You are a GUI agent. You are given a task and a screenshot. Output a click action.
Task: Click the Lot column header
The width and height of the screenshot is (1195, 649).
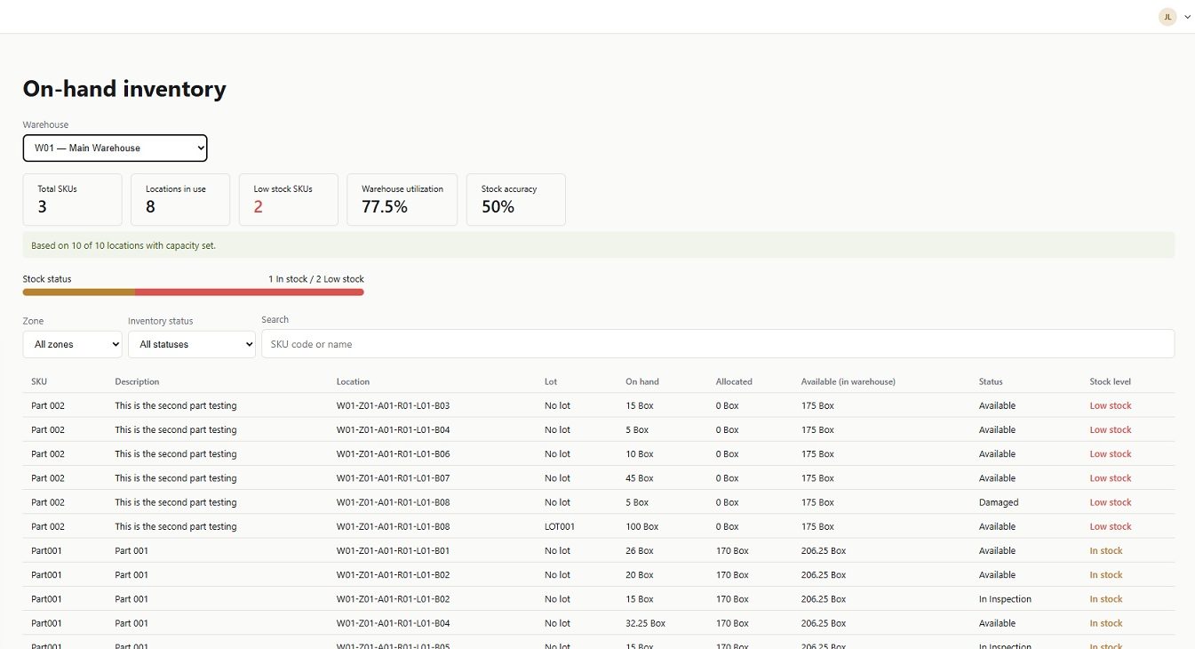pyautogui.click(x=551, y=381)
